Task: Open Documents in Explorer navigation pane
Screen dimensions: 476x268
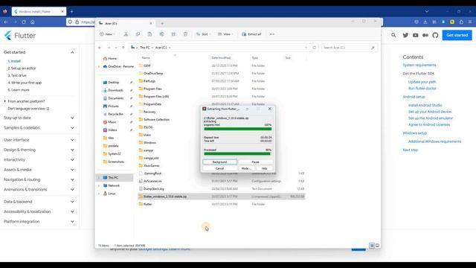Action: coord(114,98)
